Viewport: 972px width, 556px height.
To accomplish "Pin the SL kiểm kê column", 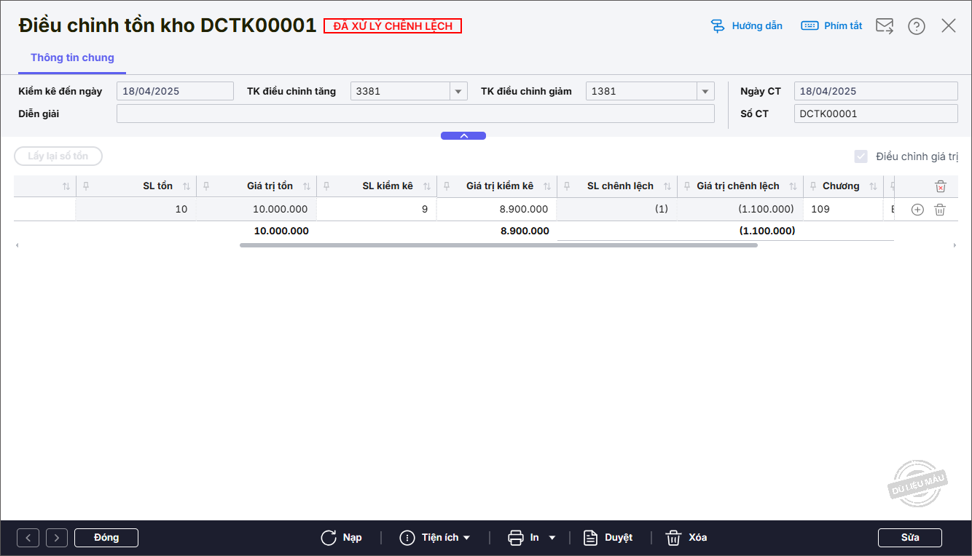I will click(x=326, y=186).
